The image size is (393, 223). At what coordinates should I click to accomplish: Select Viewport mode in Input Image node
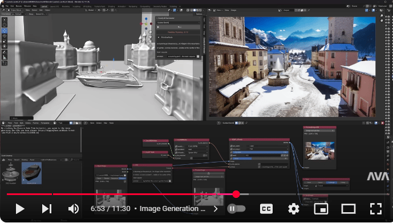pos(122,178)
